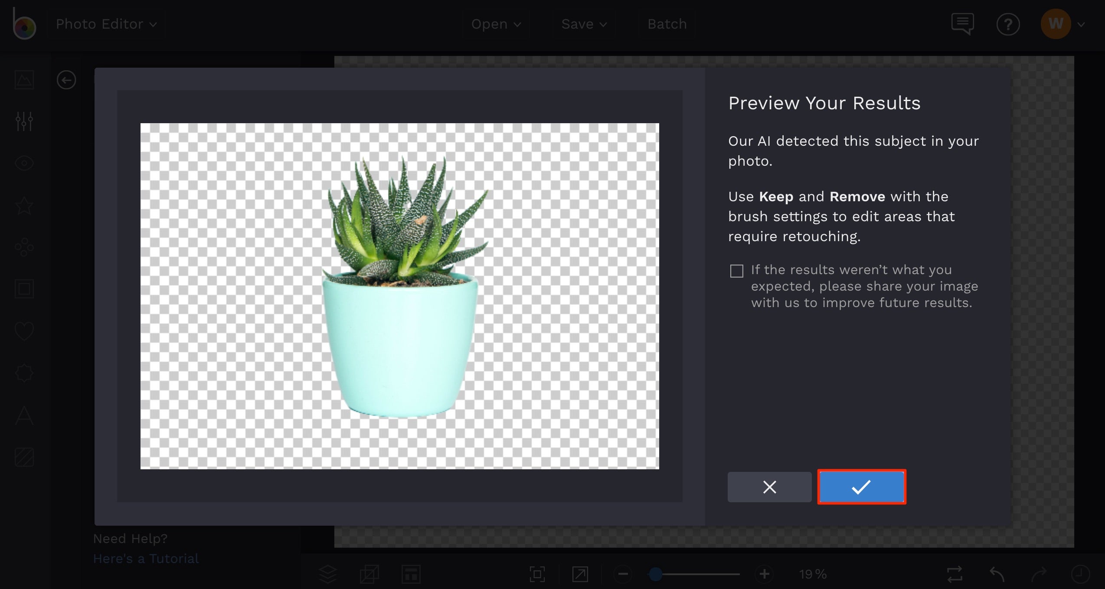
Task: Open the Batch menu item
Action: (x=667, y=24)
